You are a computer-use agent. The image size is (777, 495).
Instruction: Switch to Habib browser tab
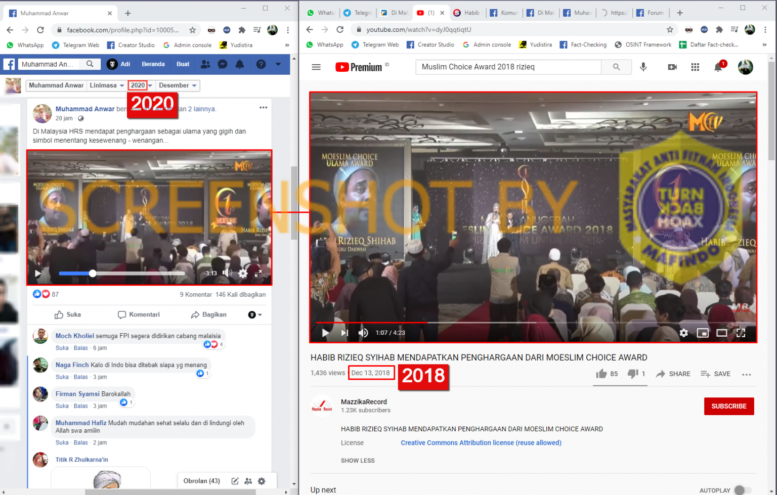[467, 13]
